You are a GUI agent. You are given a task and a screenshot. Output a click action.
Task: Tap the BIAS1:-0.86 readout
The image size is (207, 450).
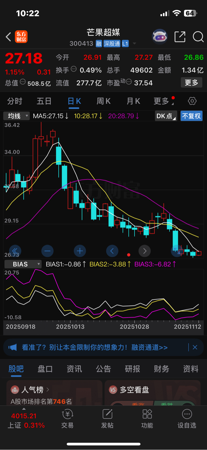tap(66, 264)
